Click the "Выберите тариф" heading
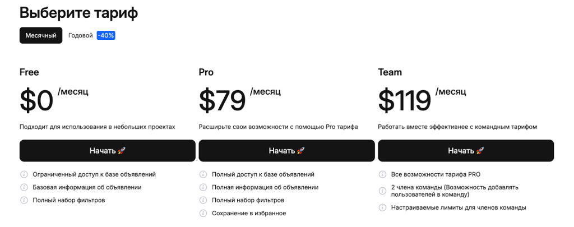Viewport: 574px width, 227px height. (x=78, y=12)
